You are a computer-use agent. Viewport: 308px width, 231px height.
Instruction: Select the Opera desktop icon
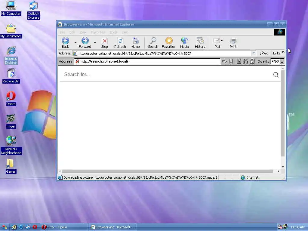pos(11,98)
